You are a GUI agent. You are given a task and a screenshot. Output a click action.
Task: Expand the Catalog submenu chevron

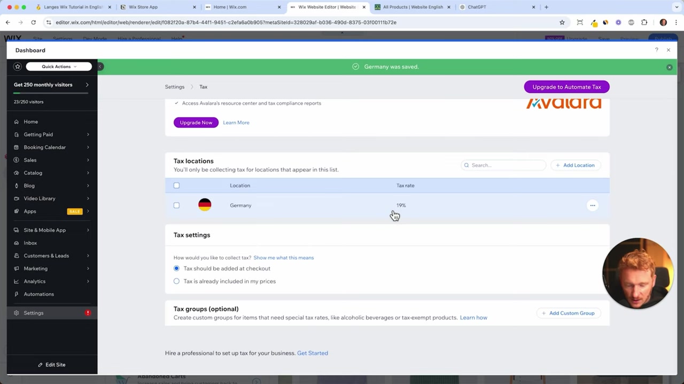click(x=88, y=173)
